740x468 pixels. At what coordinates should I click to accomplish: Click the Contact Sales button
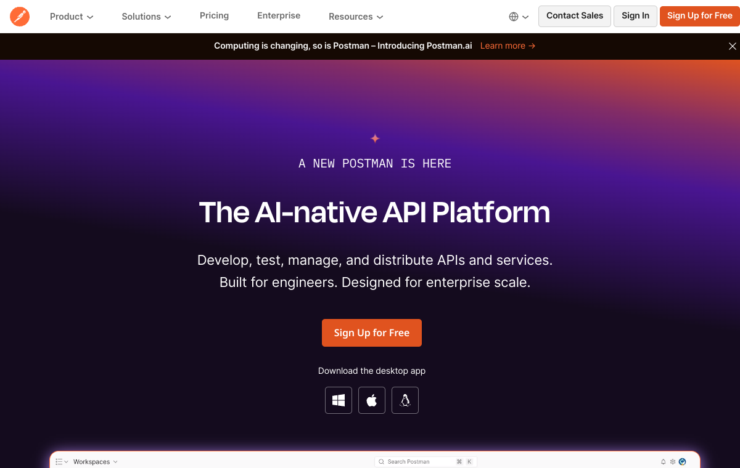[575, 16]
